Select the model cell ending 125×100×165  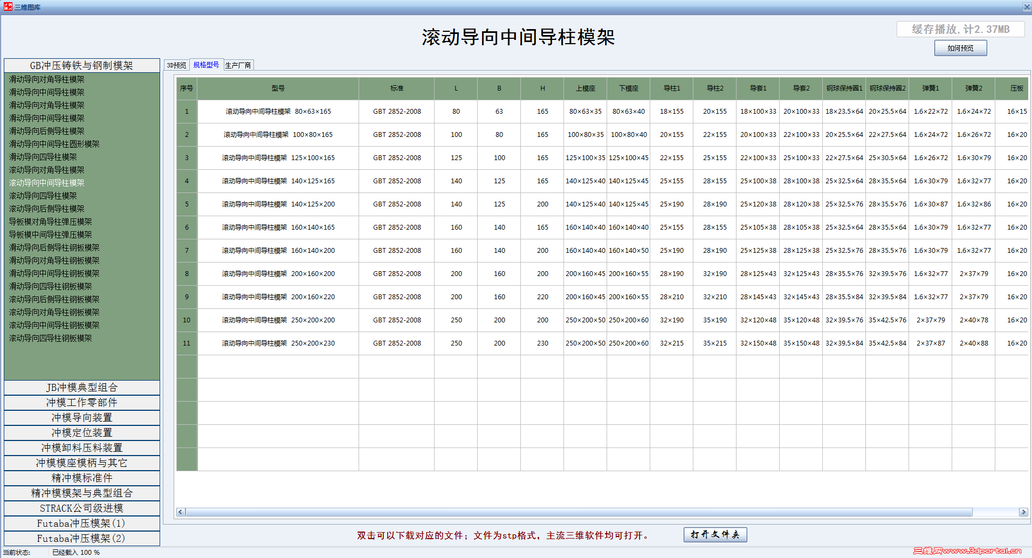pos(278,158)
